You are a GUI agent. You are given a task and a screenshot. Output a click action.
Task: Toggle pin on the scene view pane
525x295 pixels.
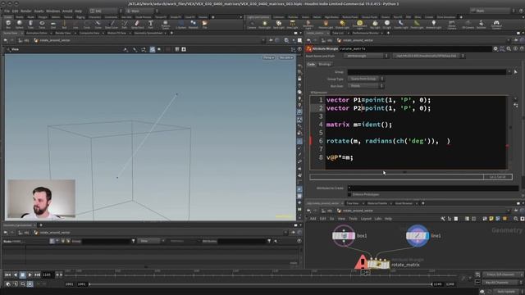coord(272,40)
